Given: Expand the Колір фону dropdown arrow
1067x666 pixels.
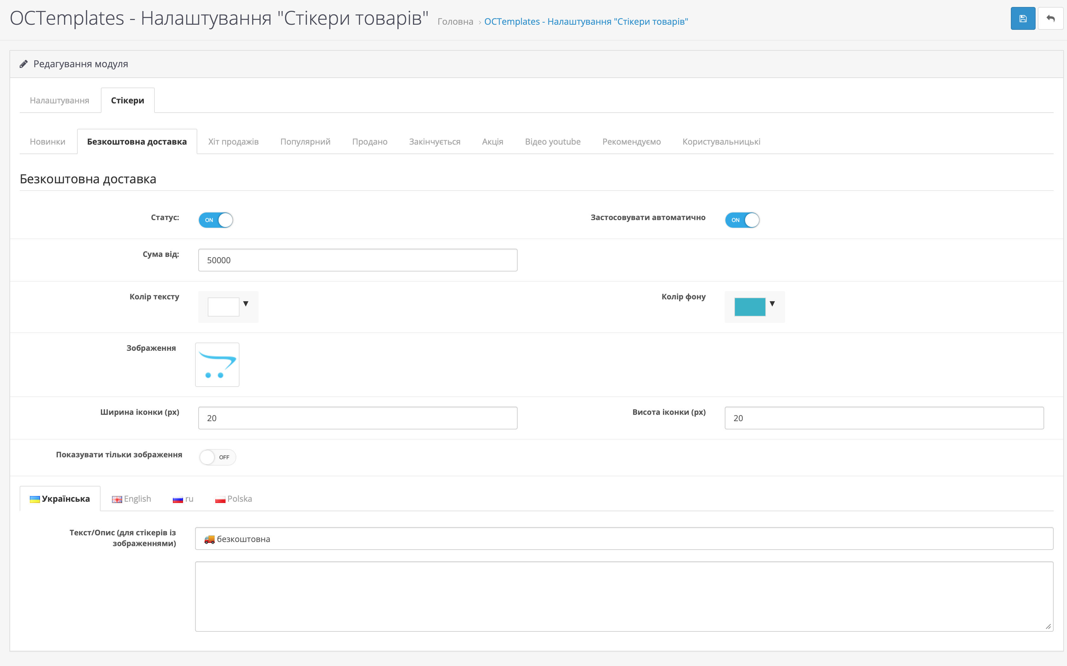Looking at the screenshot, I should coord(772,304).
